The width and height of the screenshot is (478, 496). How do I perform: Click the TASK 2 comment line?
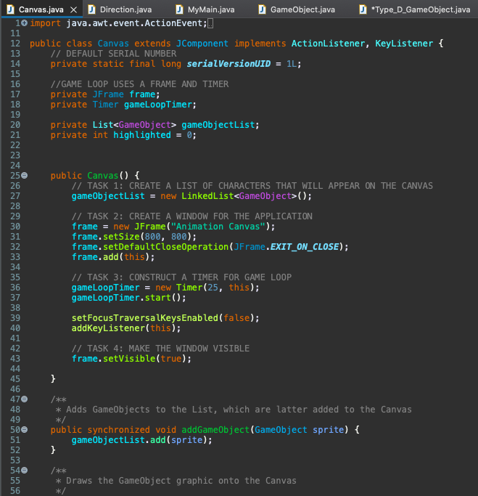coord(191,216)
